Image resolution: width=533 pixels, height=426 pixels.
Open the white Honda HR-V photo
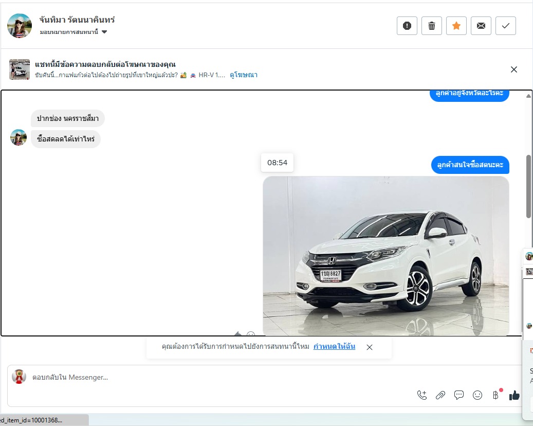tap(385, 256)
